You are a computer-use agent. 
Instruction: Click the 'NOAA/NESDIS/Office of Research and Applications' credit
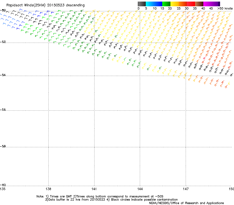tap(186, 203)
